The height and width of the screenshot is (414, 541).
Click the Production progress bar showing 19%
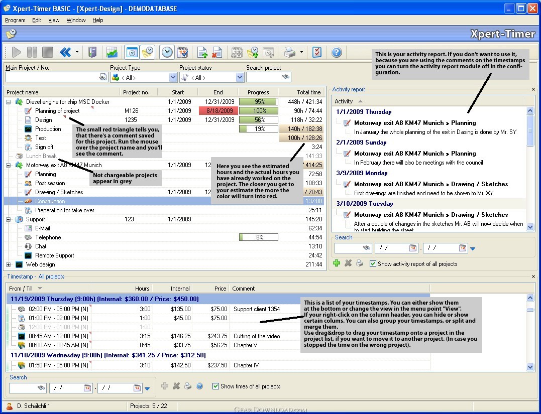click(258, 128)
